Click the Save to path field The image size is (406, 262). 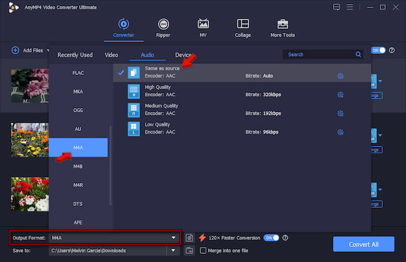[108, 251]
